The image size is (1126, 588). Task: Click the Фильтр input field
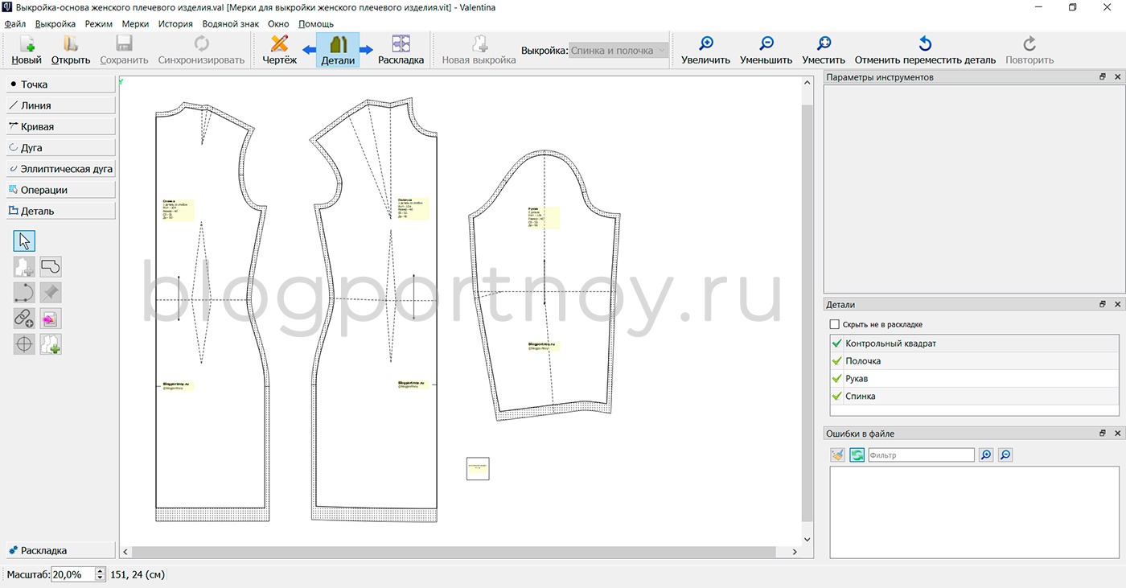(921, 455)
